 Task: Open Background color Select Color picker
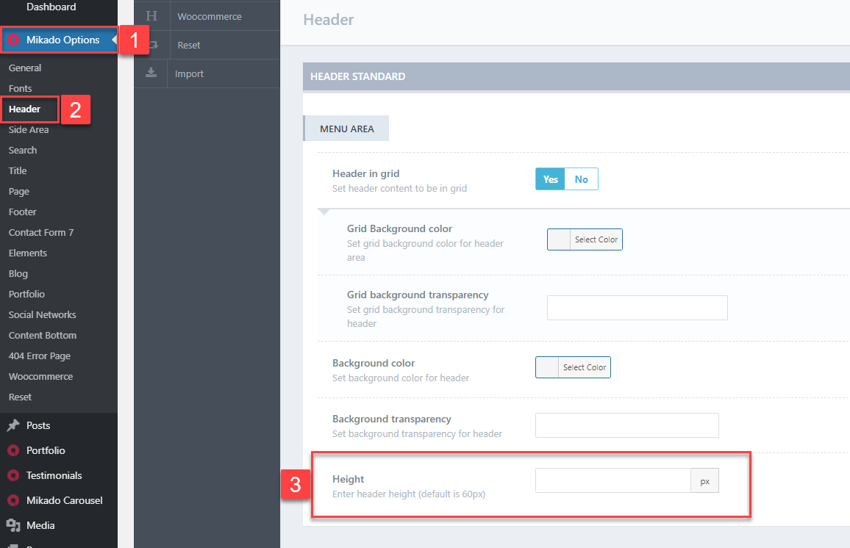coord(585,367)
